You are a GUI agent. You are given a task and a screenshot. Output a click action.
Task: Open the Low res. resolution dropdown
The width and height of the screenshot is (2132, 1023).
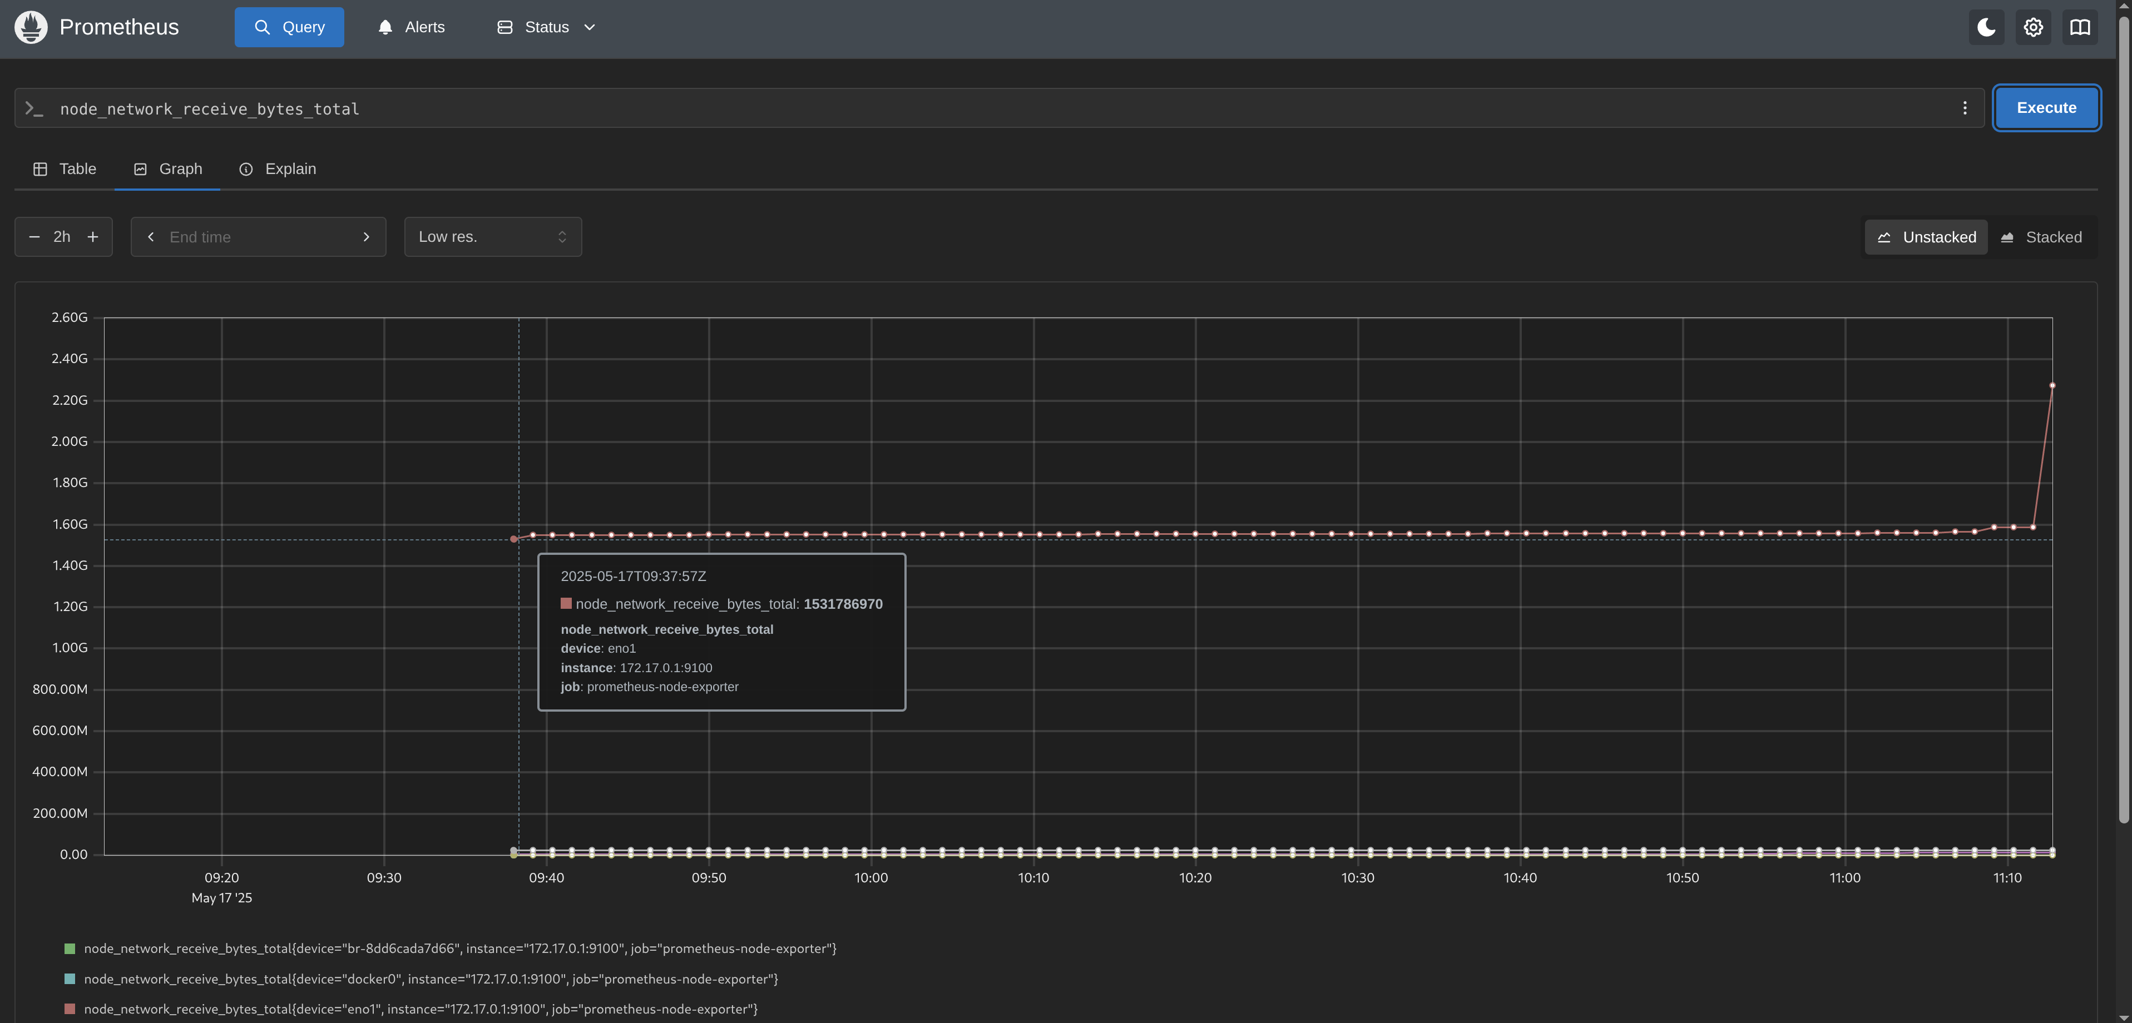[492, 237]
